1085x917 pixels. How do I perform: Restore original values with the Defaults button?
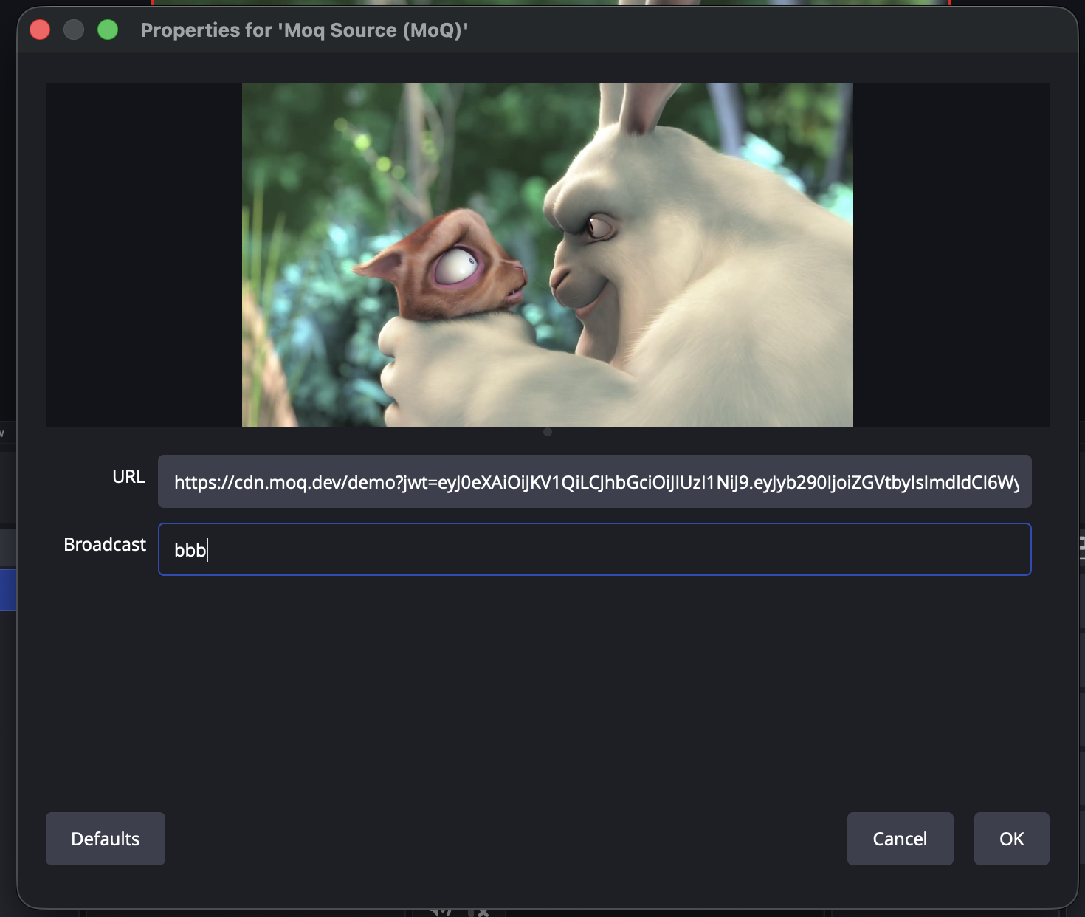(x=105, y=839)
